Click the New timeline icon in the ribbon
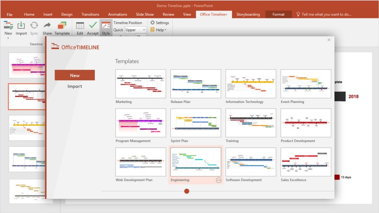This screenshot has width=379, height=213. (x=8, y=26)
